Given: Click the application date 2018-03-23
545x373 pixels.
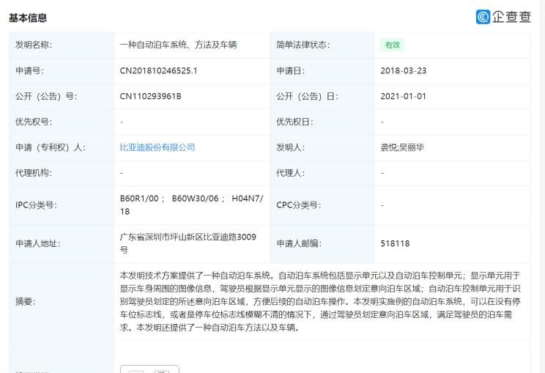Looking at the screenshot, I should pos(403,70).
